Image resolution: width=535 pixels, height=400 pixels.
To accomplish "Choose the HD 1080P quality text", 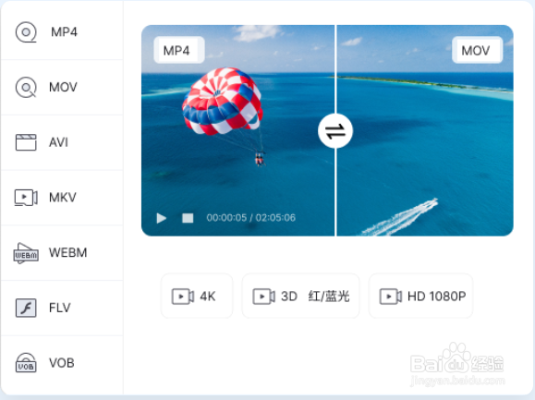I will pos(437,297).
